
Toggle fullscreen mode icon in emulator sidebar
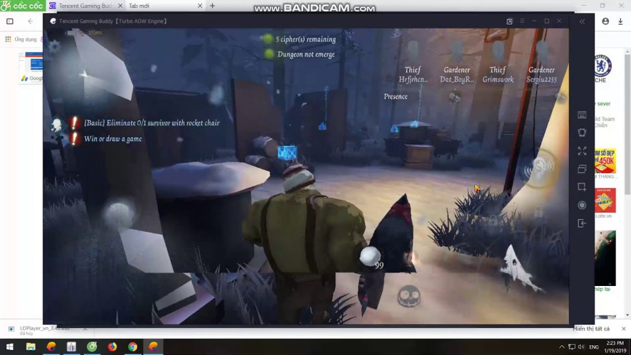(582, 151)
